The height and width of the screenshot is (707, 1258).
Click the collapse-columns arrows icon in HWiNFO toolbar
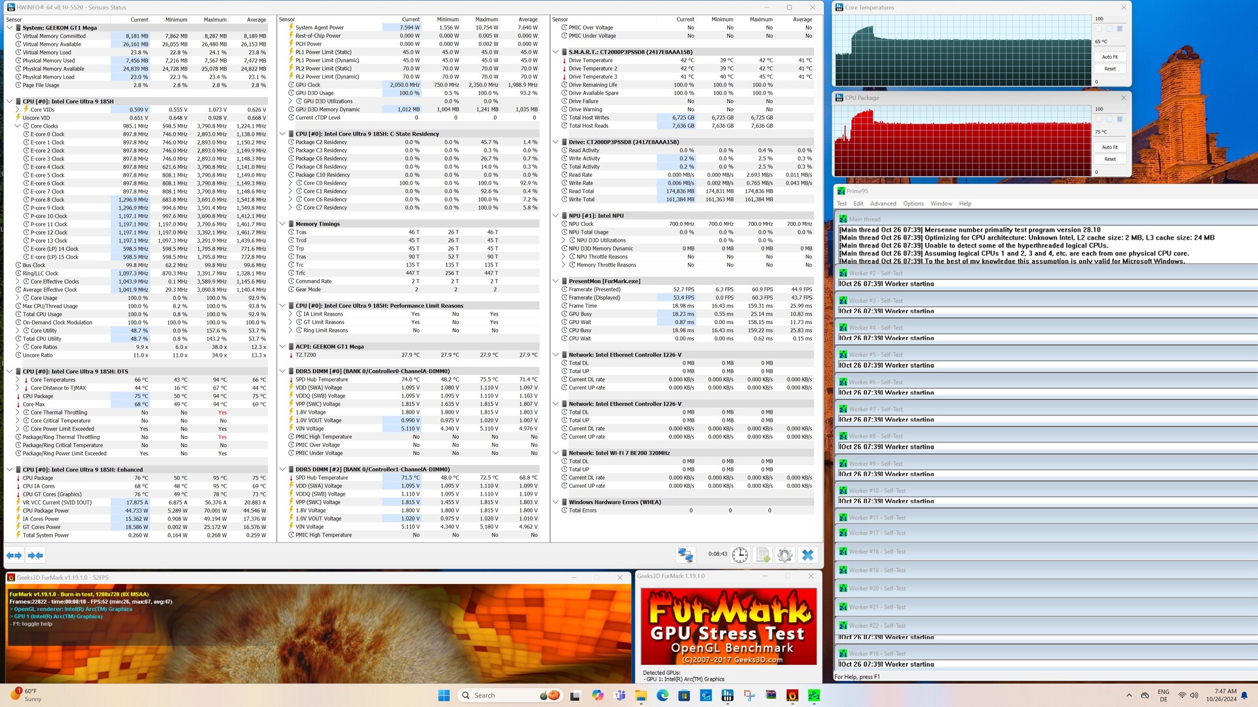[35, 555]
